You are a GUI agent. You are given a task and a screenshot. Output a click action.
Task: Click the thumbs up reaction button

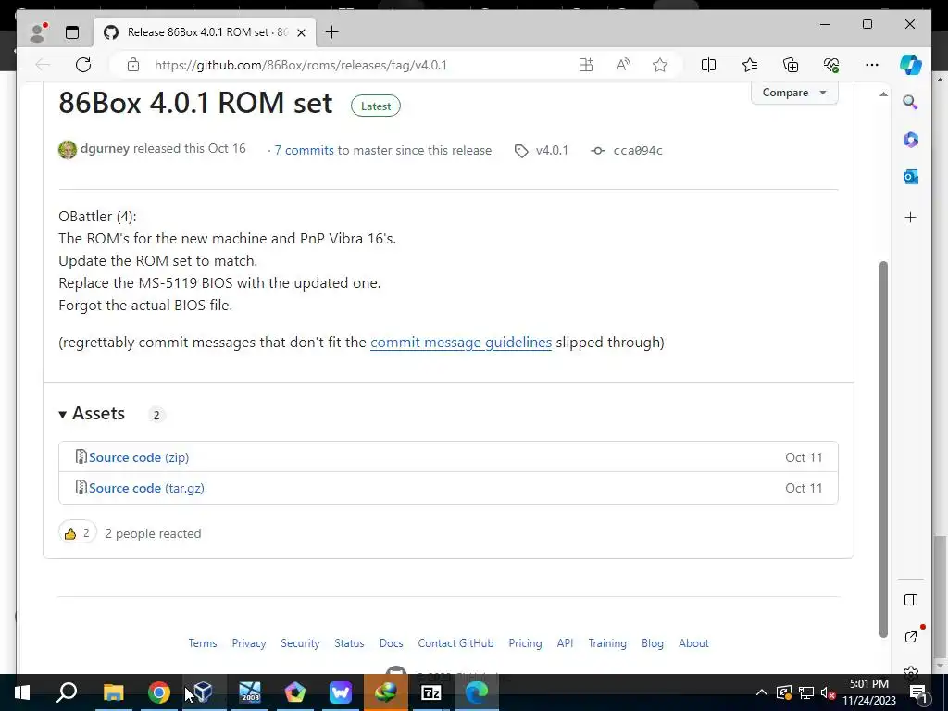[x=78, y=532]
